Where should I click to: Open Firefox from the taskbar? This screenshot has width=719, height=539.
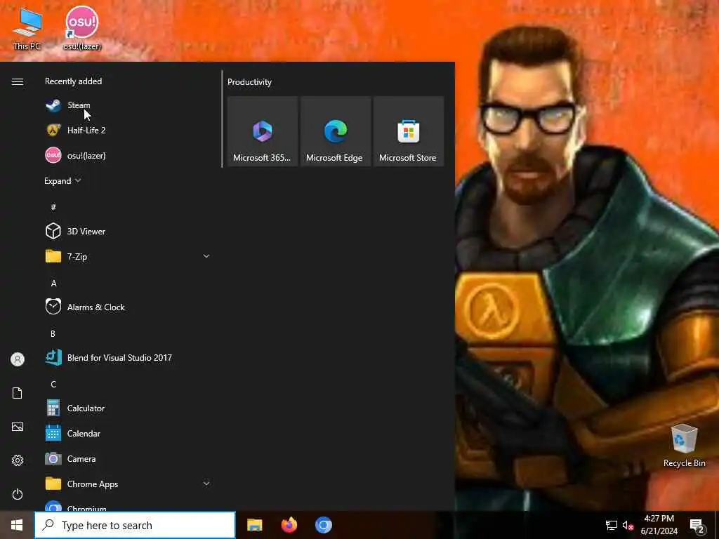(x=289, y=525)
